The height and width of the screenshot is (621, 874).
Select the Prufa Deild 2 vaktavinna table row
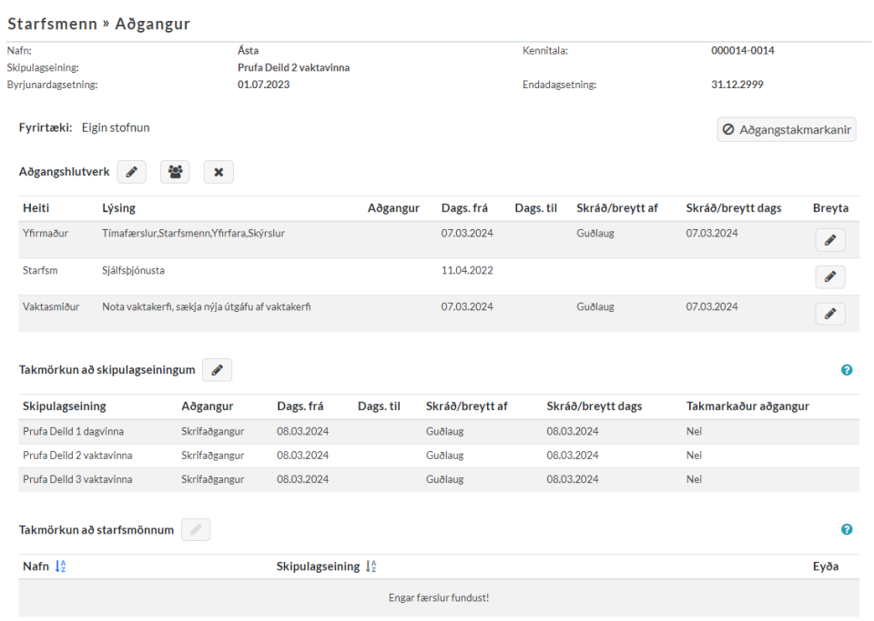(x=439, y=456)
